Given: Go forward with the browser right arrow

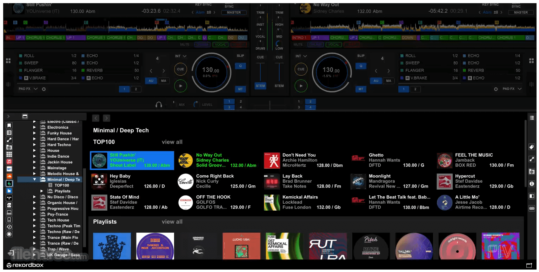Looking at the screenshot, I should click(106, 118).
